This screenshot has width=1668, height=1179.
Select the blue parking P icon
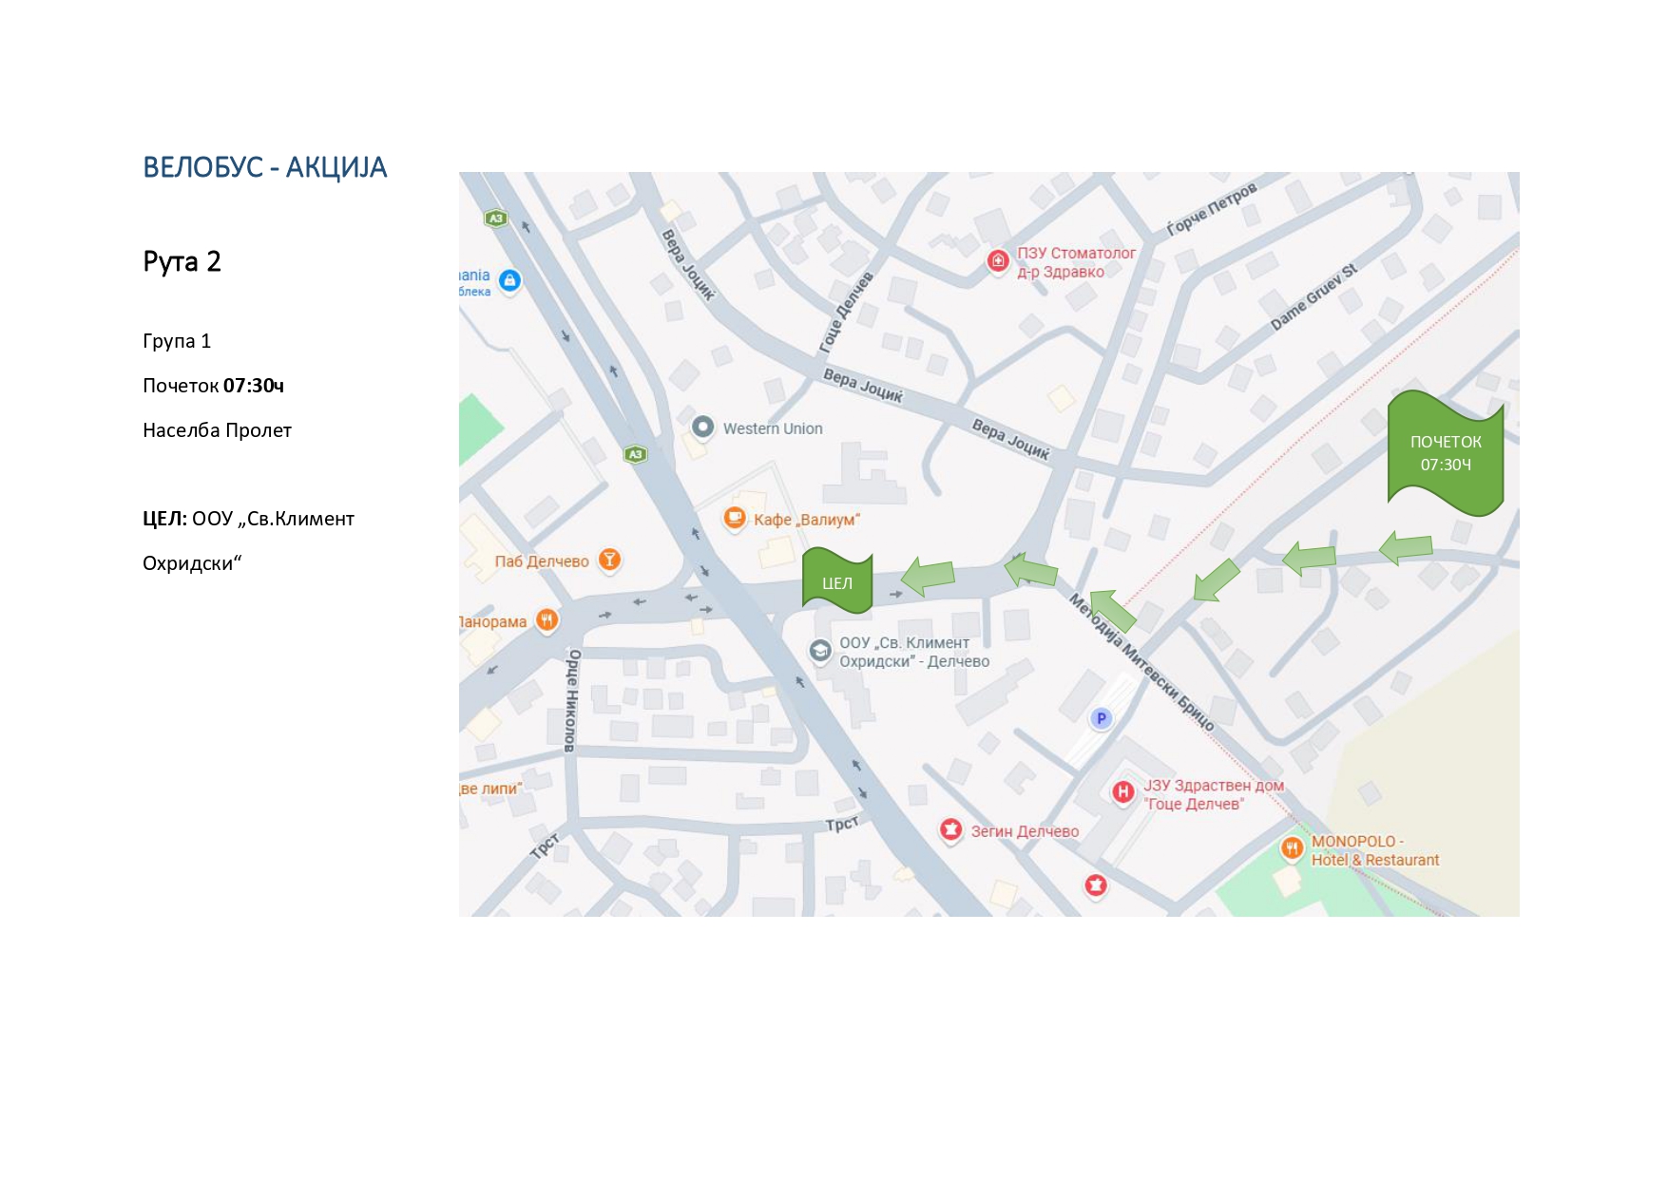(1101, 718)
